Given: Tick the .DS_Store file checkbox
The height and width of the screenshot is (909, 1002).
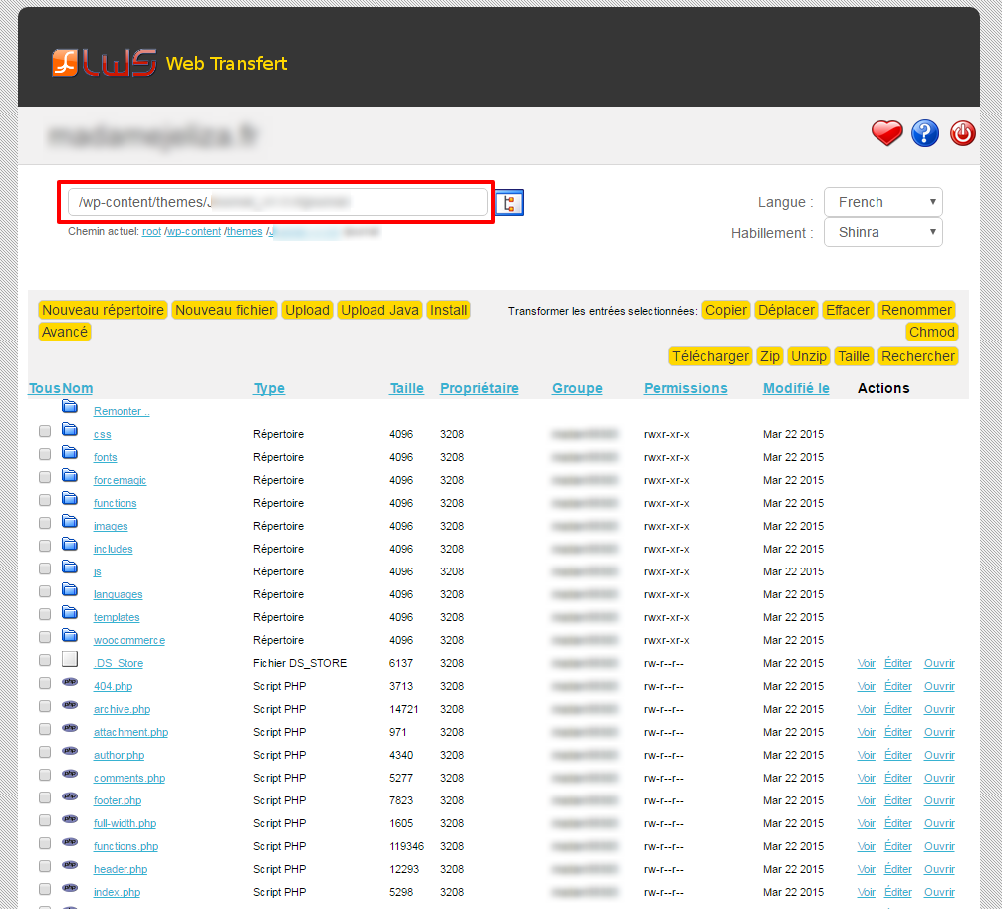Looking at the screenshot, I should coord(45,660).
